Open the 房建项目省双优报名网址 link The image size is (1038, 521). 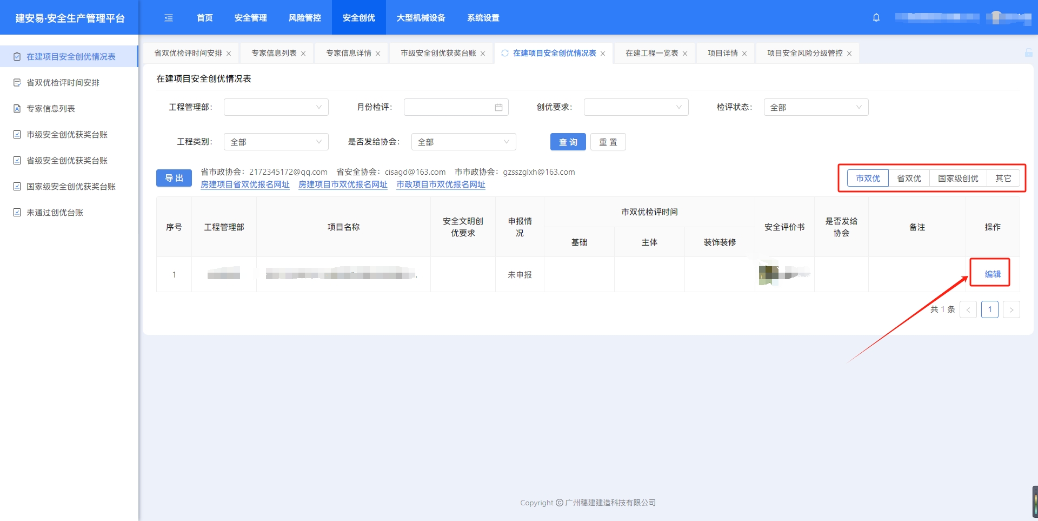pyautogui.click(x=245, y=184)
